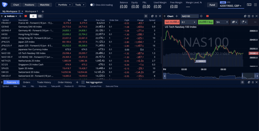Select the My Workspace tab

10,11
